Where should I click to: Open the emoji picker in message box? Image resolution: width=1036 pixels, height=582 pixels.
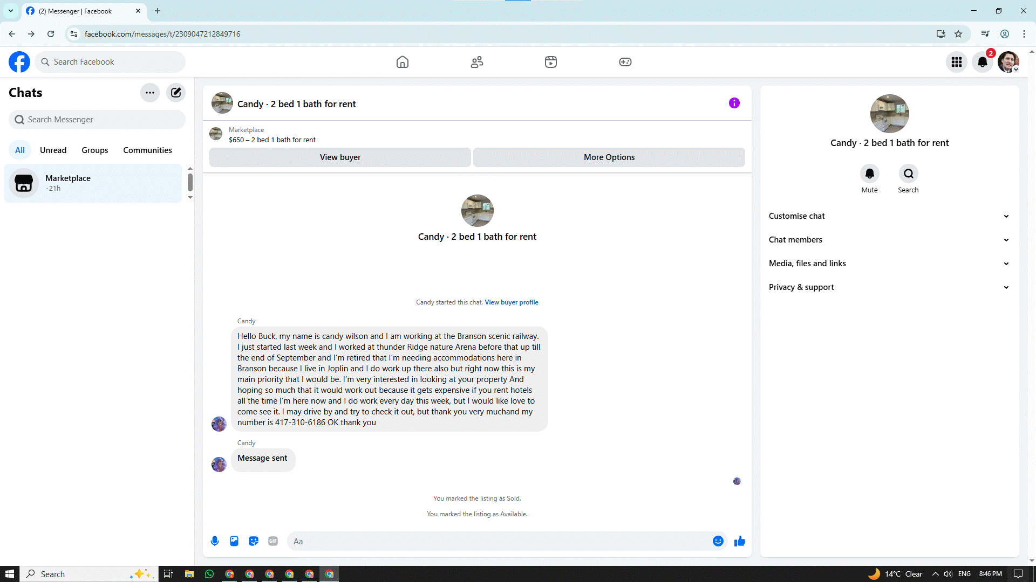click(x=718, y=541)
